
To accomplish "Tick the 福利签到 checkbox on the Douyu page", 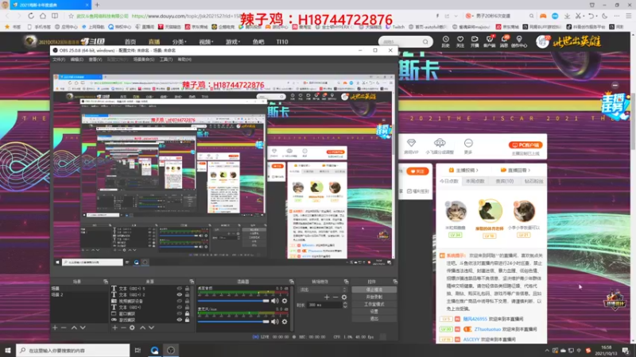I will pyautogui.click(x=409, y=191).
